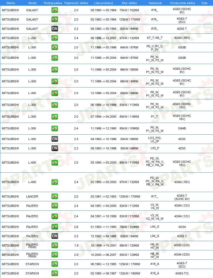213x278 pixels.
Task: Click the petrol icon for Pajero 2.6
Action: 55,227
